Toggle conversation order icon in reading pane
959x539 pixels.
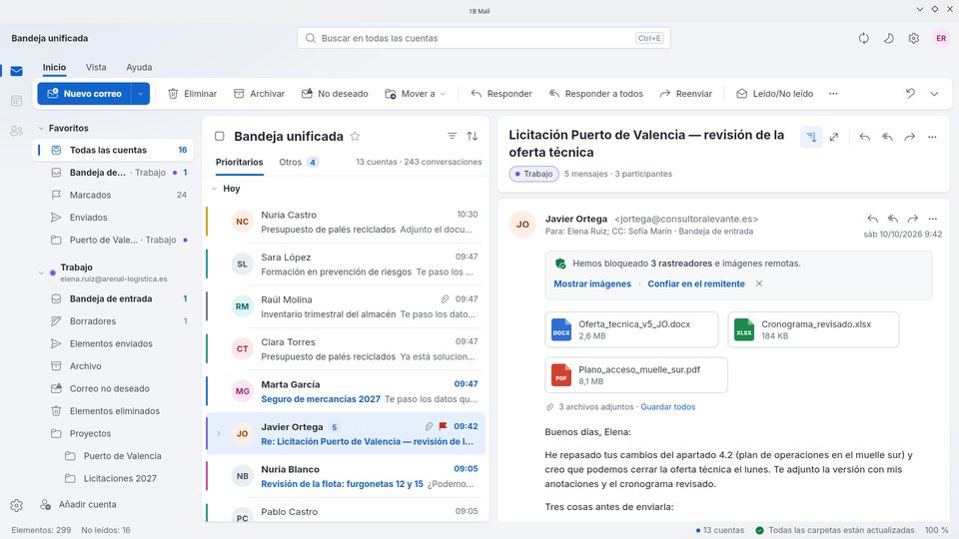(811, 137)
